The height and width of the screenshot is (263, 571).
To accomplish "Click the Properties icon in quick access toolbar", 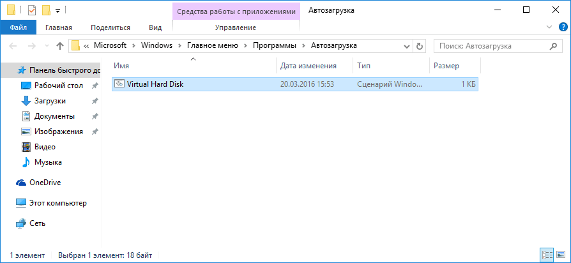I will pyautogui.click(x=33, y=10).
